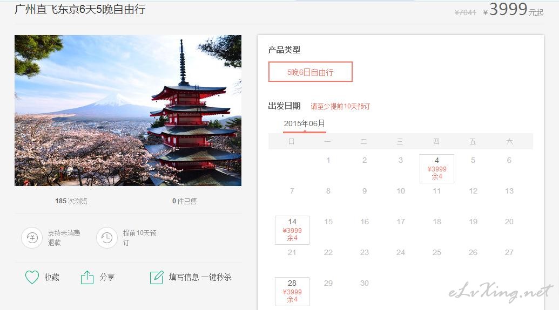The height and width of the screenshot is (310, 559).
Task: Click the fill-in-info pencil icon
Action: pyautogui.click(x=157, y=277)
